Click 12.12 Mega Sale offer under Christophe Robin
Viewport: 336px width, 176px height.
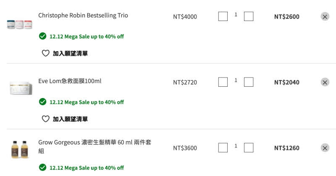pos(86,36)
